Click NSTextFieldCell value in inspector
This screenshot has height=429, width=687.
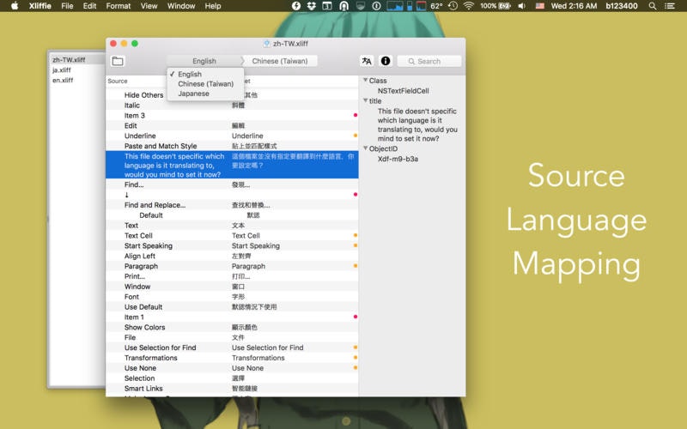coord(403,91)
